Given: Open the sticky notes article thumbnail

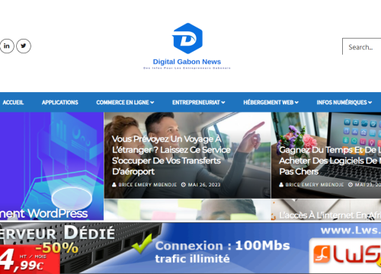Looking at the screenshot, I should (x=187, y=209).
